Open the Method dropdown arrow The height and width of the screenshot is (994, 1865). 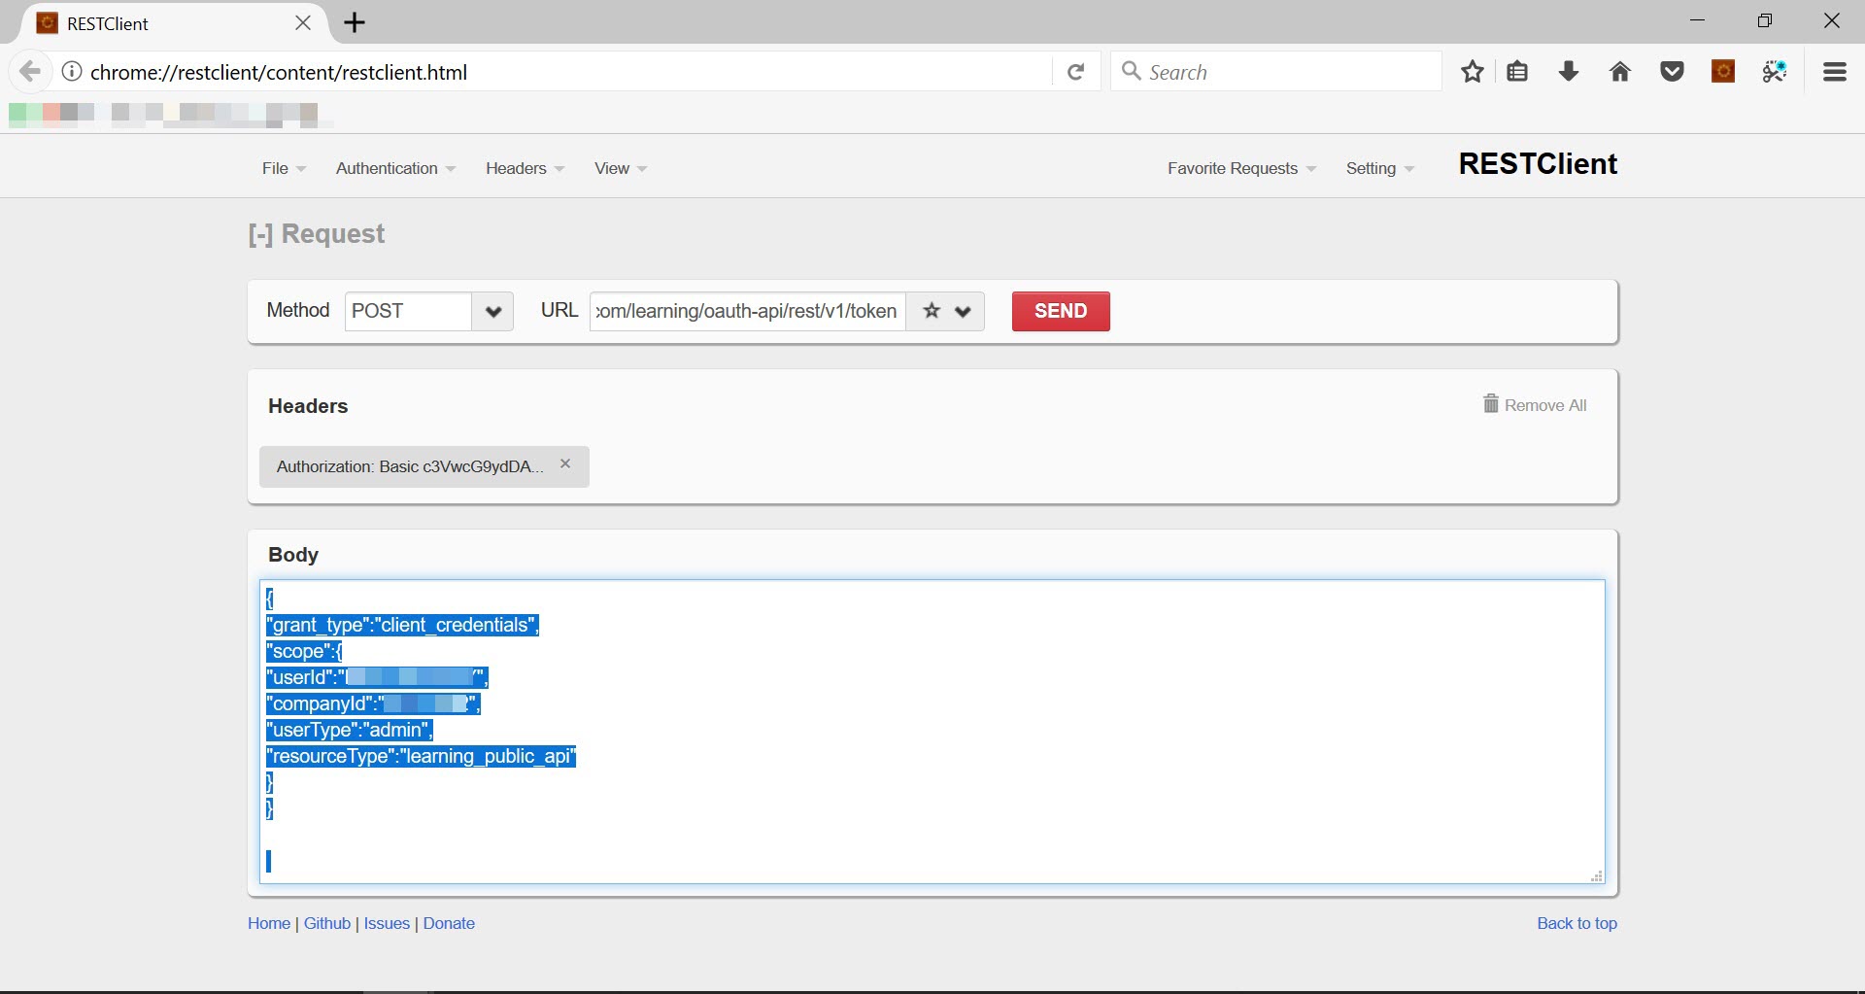tap(492, 312)
